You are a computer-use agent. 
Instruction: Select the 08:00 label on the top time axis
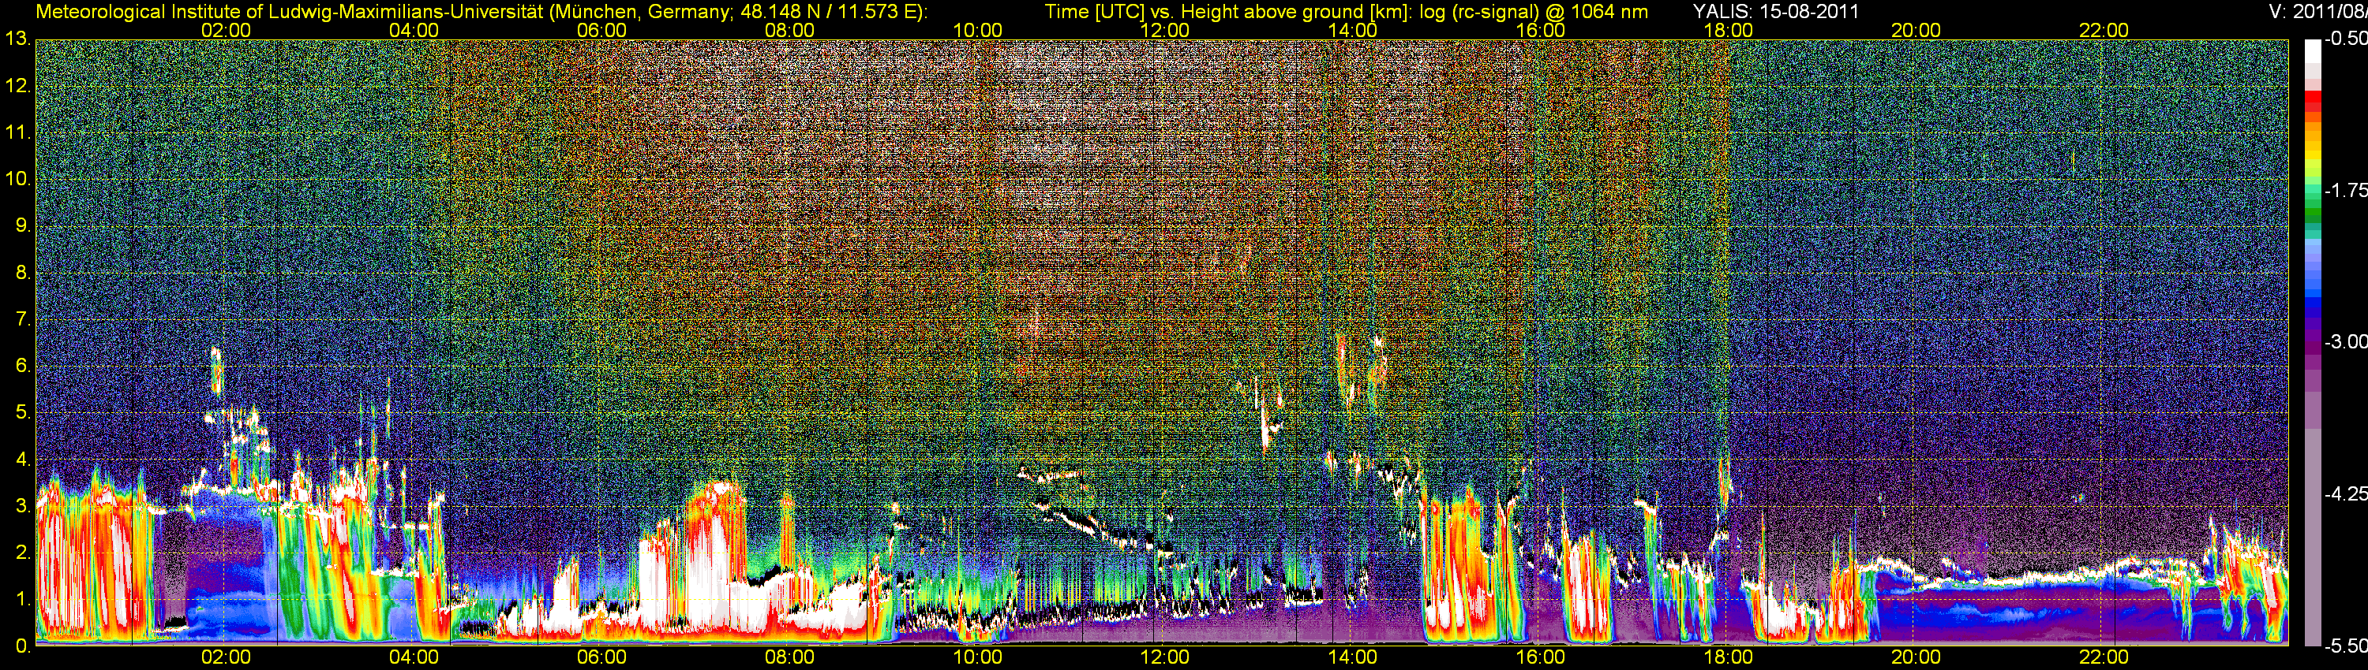(789, 30)
